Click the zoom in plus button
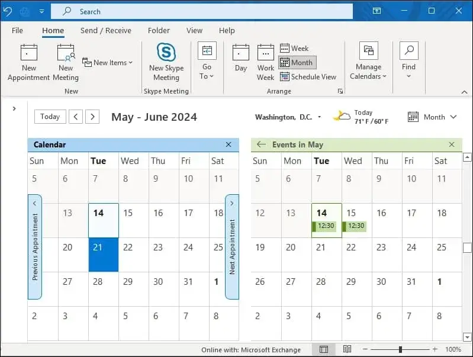 [x=435, y=349]
